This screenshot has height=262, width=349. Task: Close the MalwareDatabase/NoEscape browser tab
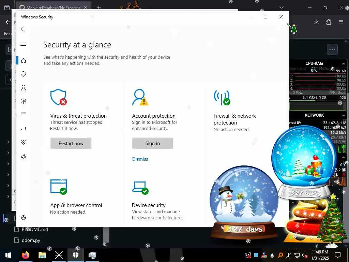pyautogui.click(x=86, y=8)
